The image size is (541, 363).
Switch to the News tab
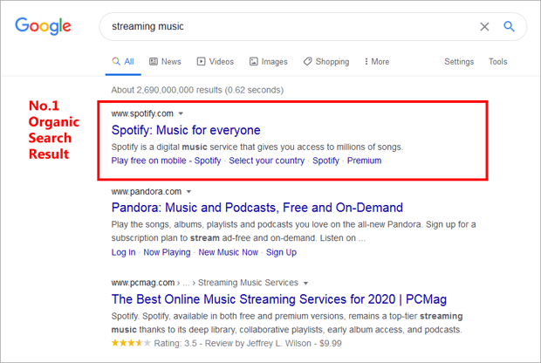(x=165, y=61)
